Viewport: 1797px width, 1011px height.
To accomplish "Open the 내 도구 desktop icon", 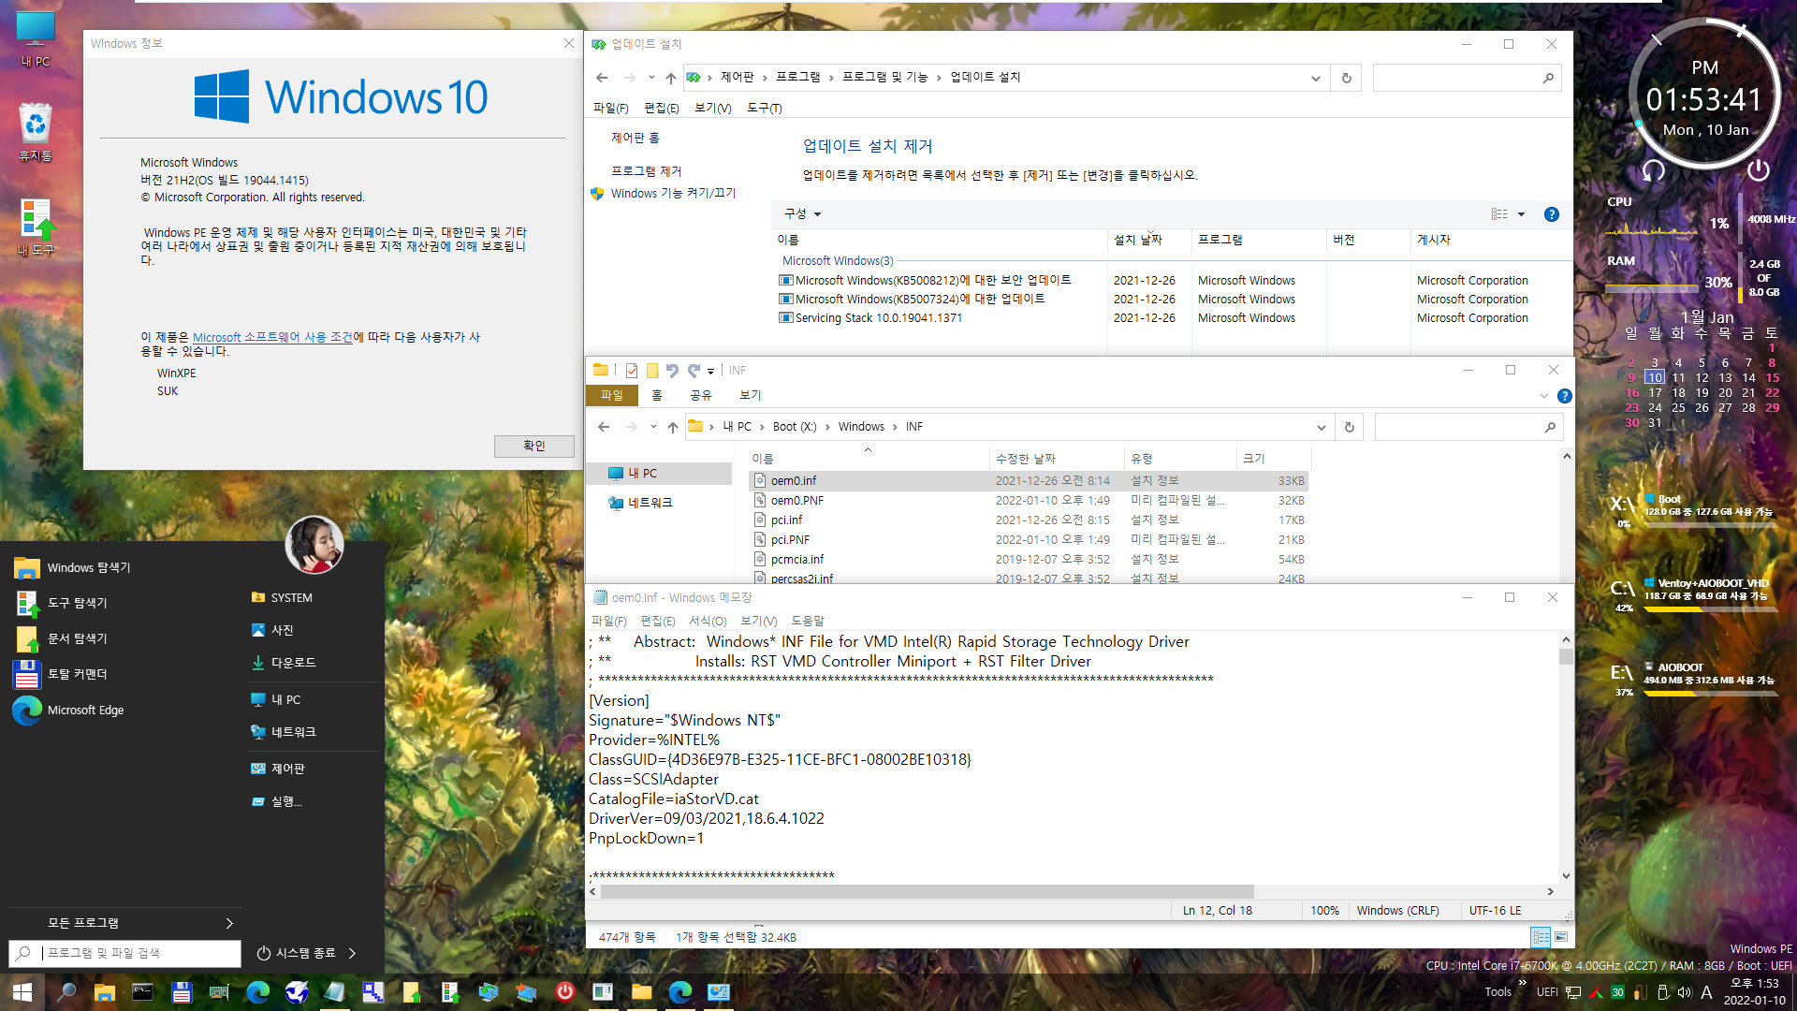I will click(x=36, y=227).
